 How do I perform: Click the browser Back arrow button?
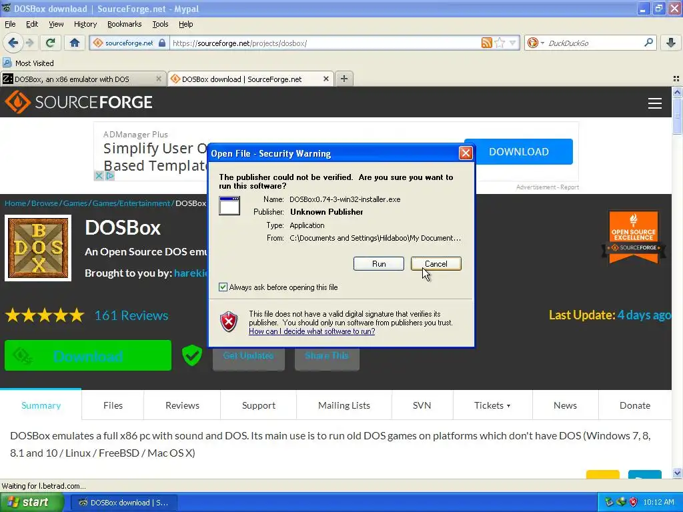pos(13,43)
